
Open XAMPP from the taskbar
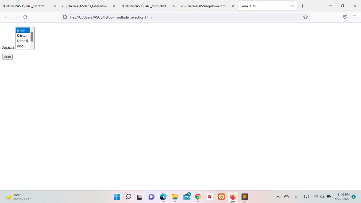(x=221, y=197)
